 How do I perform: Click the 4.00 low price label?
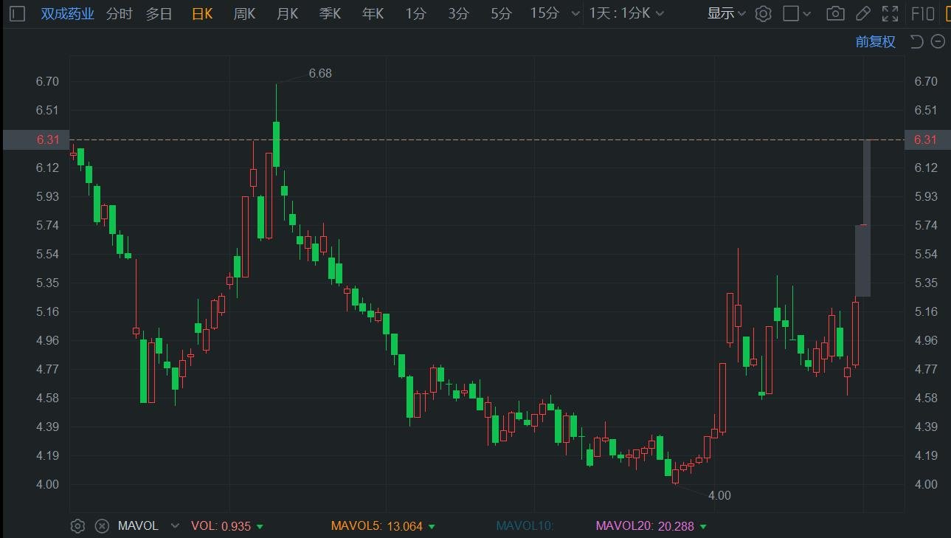coord(719,495)
